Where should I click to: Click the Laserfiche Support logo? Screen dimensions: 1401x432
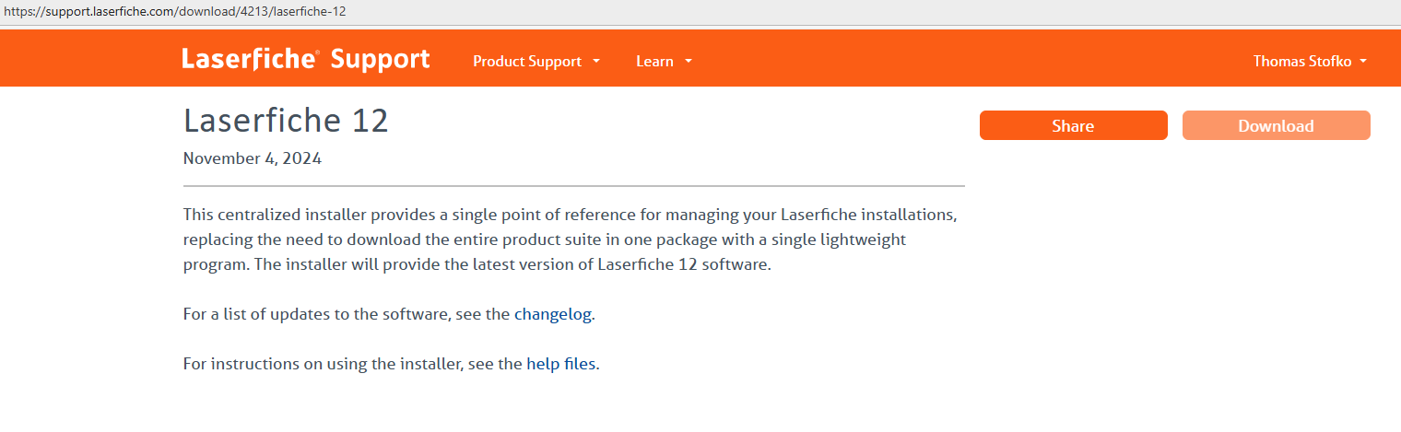[305, 60]
